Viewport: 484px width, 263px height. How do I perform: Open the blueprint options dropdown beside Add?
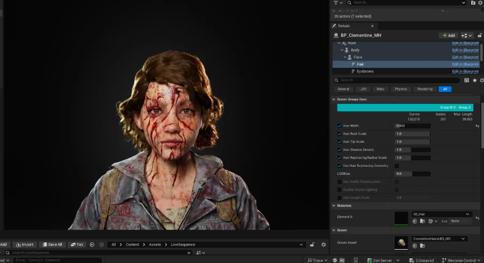466,35
